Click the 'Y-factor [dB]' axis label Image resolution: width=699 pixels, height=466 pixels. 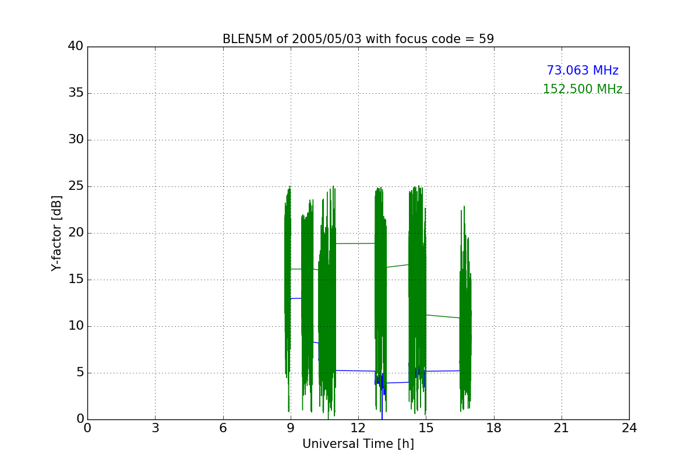57,233
